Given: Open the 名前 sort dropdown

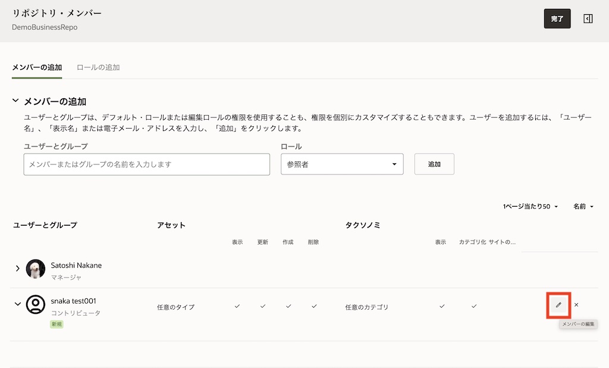Looking at the screenshot, I should point(583,206).
